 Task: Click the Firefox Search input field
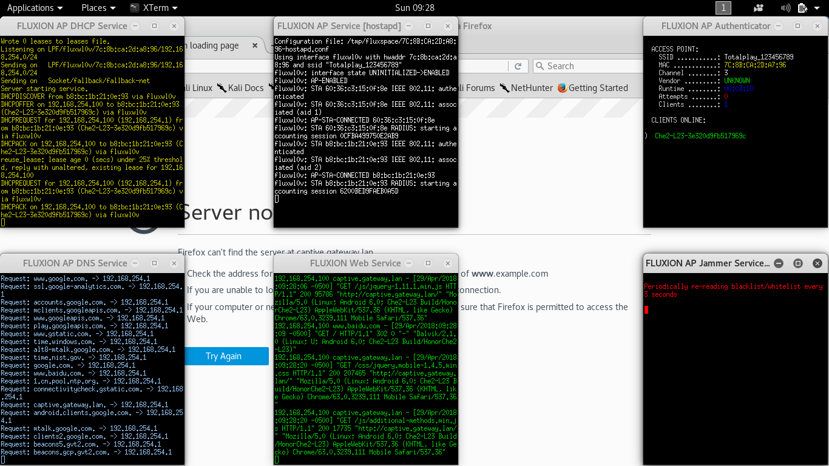(x=587, y=66)
